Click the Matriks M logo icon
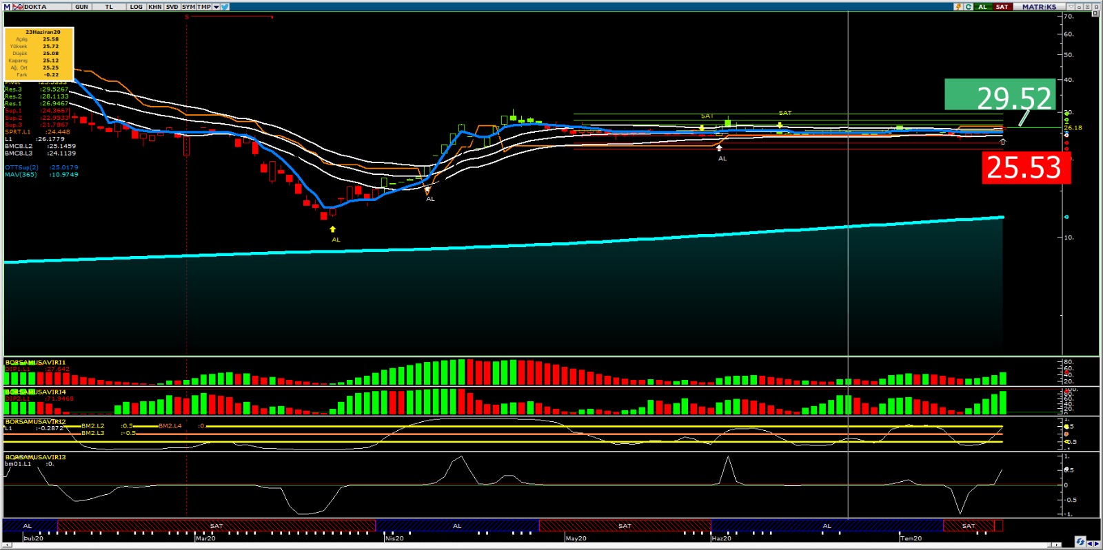1103x550 pixels. (x=8, y=7)
